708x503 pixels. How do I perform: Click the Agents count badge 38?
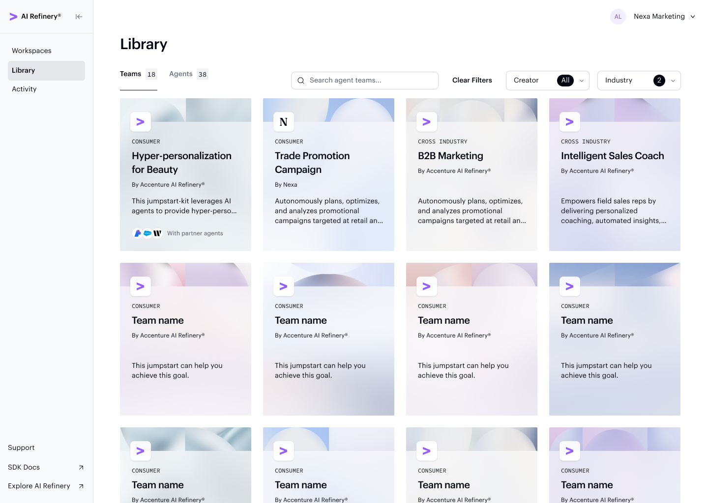point(203,75)
